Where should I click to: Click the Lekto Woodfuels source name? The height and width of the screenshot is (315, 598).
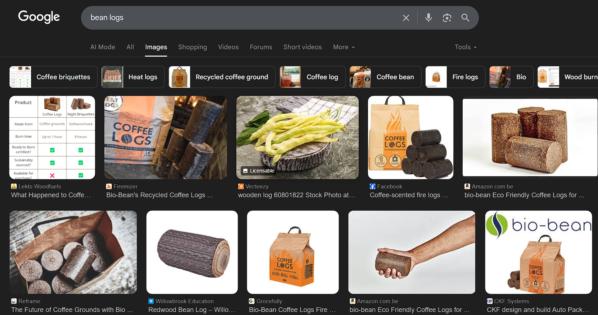(40, 187)
